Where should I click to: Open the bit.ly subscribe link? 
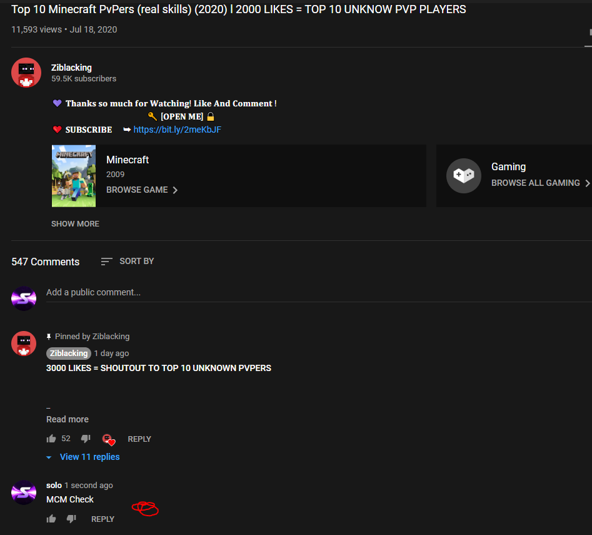coord(177,130)
